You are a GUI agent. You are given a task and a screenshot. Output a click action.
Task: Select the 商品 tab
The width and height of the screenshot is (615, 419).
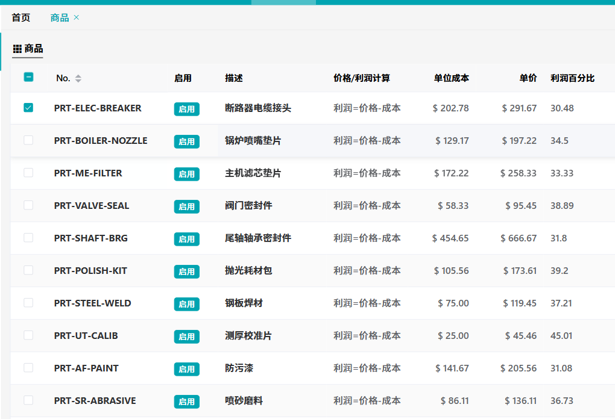point(60,17)
